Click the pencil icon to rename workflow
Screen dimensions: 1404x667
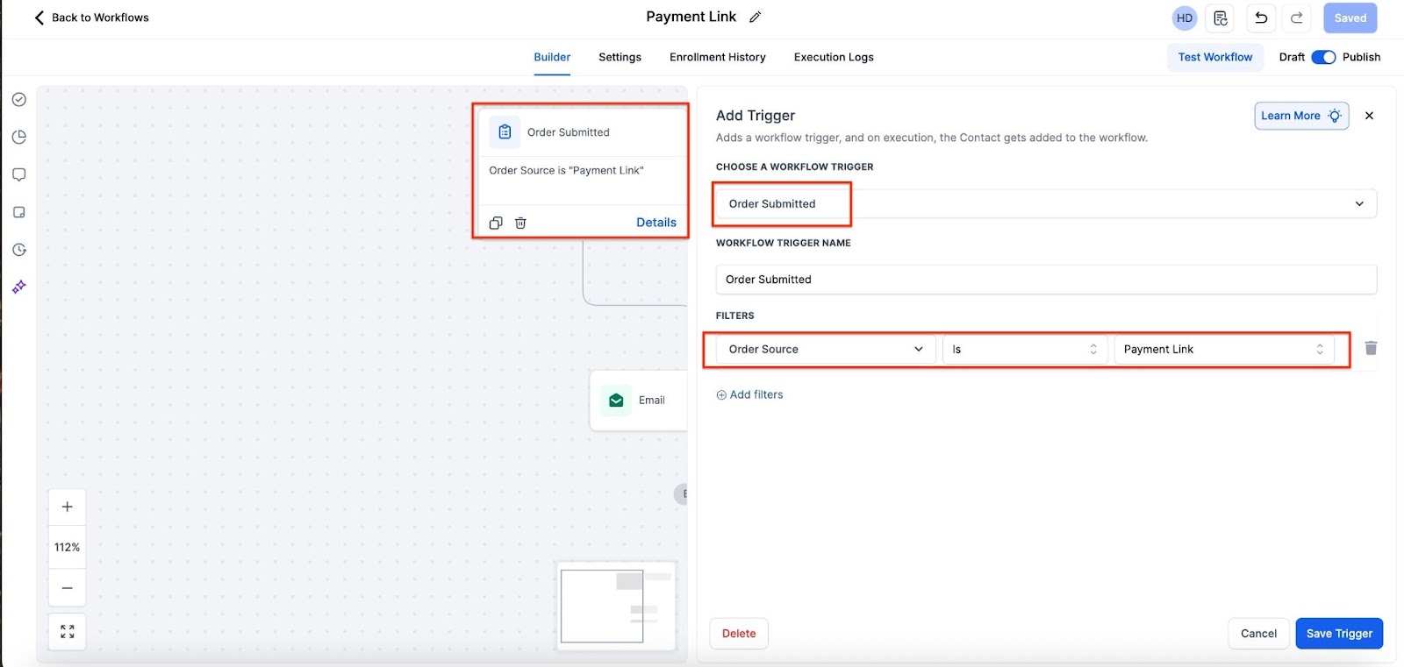755,18
